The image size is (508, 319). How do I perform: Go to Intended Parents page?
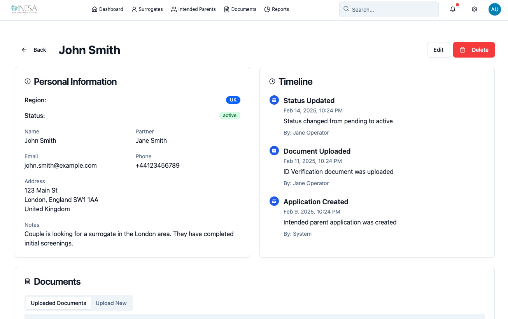pos(193,9)
